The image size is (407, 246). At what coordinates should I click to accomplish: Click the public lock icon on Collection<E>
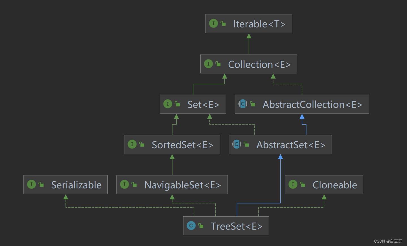218,64
